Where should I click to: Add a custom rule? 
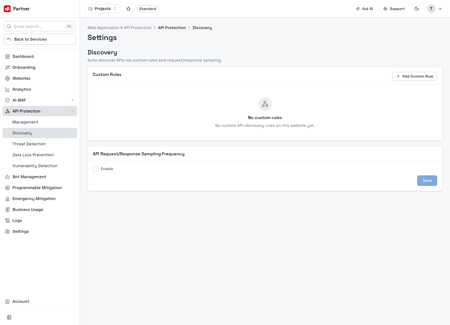coord(415,76)
